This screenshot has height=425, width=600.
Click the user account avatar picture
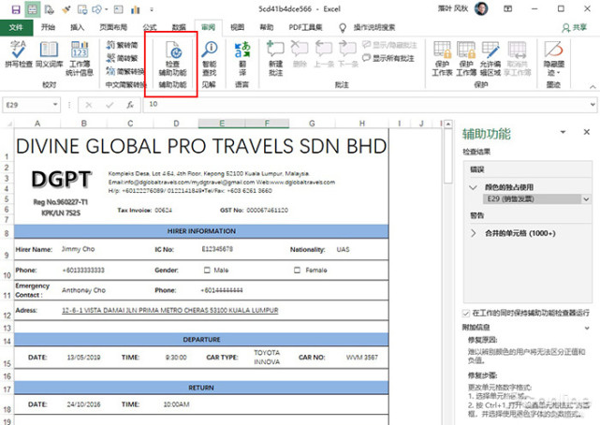tap(481, 8)
